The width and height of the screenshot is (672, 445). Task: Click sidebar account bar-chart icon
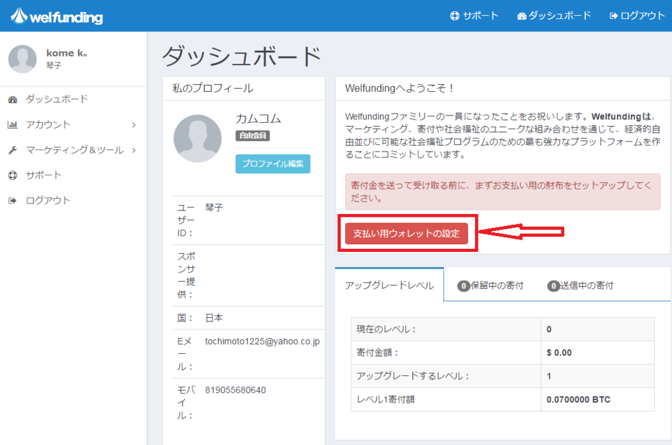tap(12, 125)
